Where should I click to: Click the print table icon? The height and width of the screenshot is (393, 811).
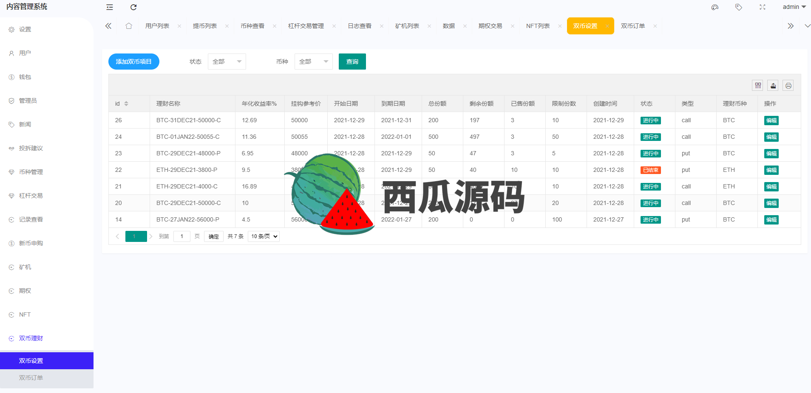point(788,86)
